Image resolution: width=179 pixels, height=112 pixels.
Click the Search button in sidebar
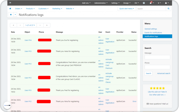tap(148, 73)
